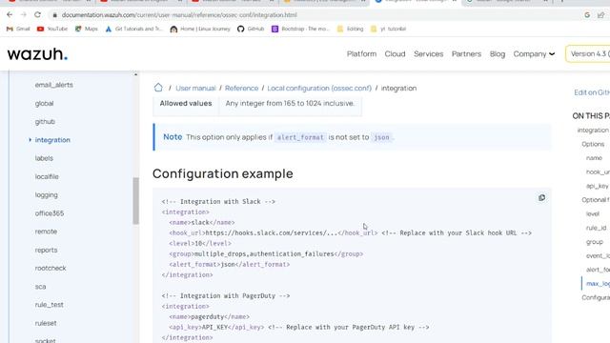Select office365 in sidebar
This screenshot has width=610, height=343.
[x=50, y=213]
